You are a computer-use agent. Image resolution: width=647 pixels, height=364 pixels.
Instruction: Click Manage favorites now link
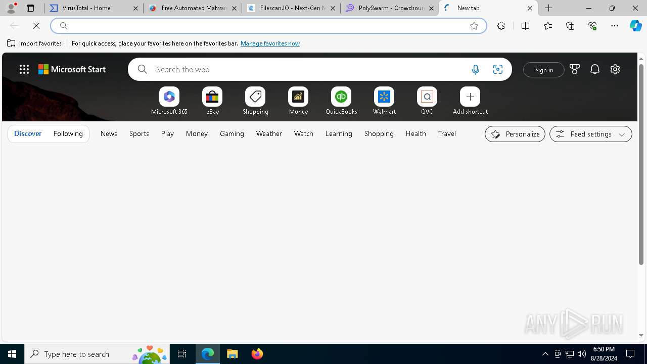click(x=270, y=43)
